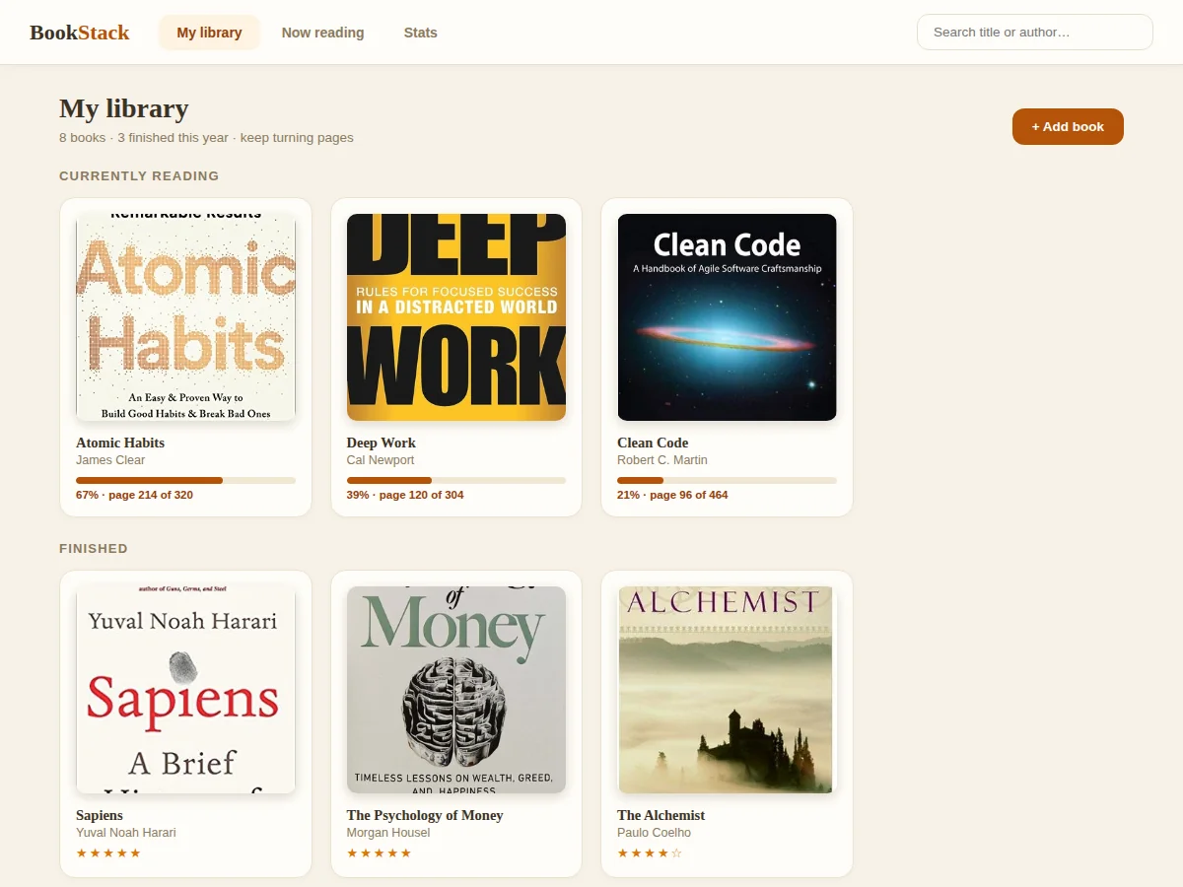Switch to the Now reading tab

[322, 33]
